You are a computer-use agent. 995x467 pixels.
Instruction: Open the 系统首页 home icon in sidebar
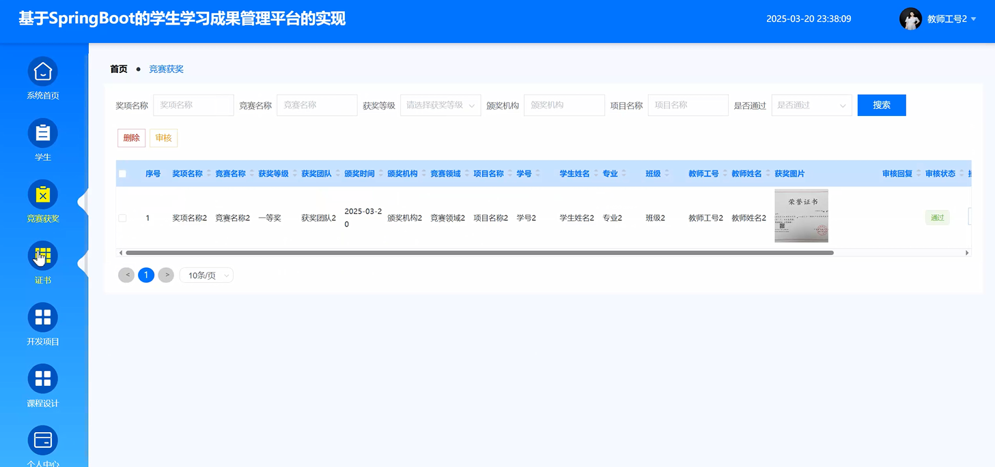[42, 70]
